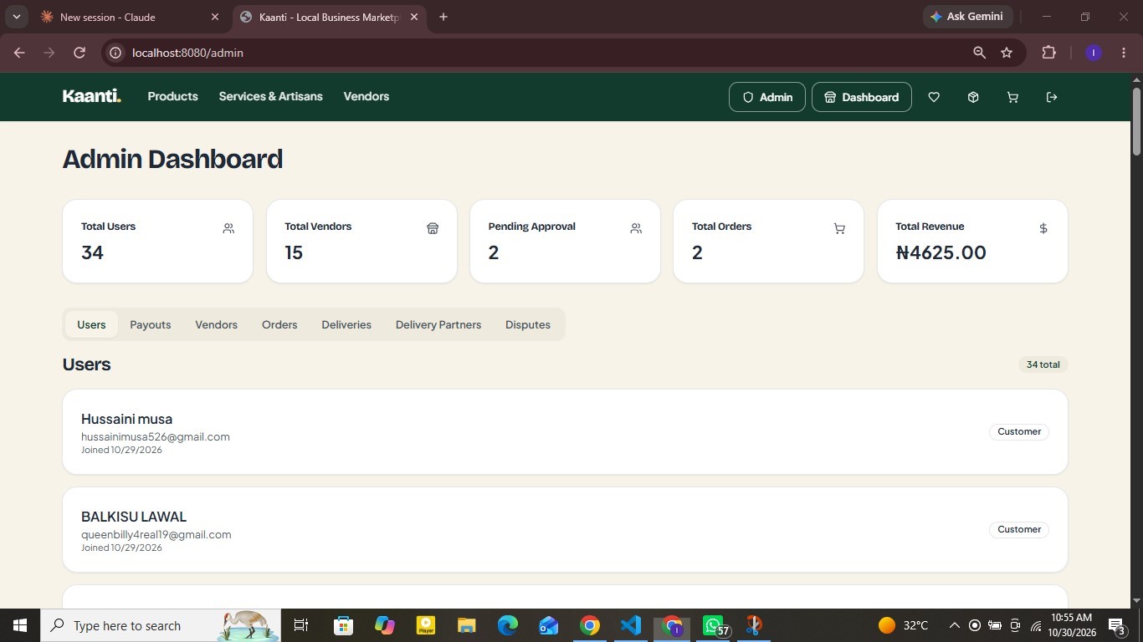Click the Ask Gemini button
This screenshot has height=642, width=1143.
click(967, 17)
